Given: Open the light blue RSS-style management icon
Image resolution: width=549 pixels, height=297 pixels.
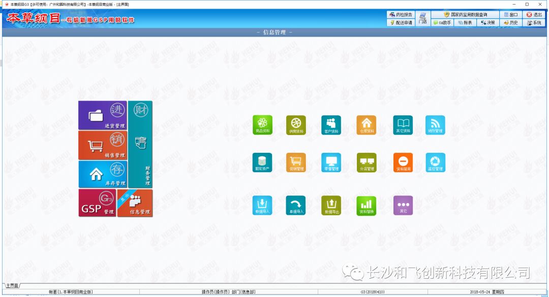Looking at the screenshot, I should tap(435, 125).
